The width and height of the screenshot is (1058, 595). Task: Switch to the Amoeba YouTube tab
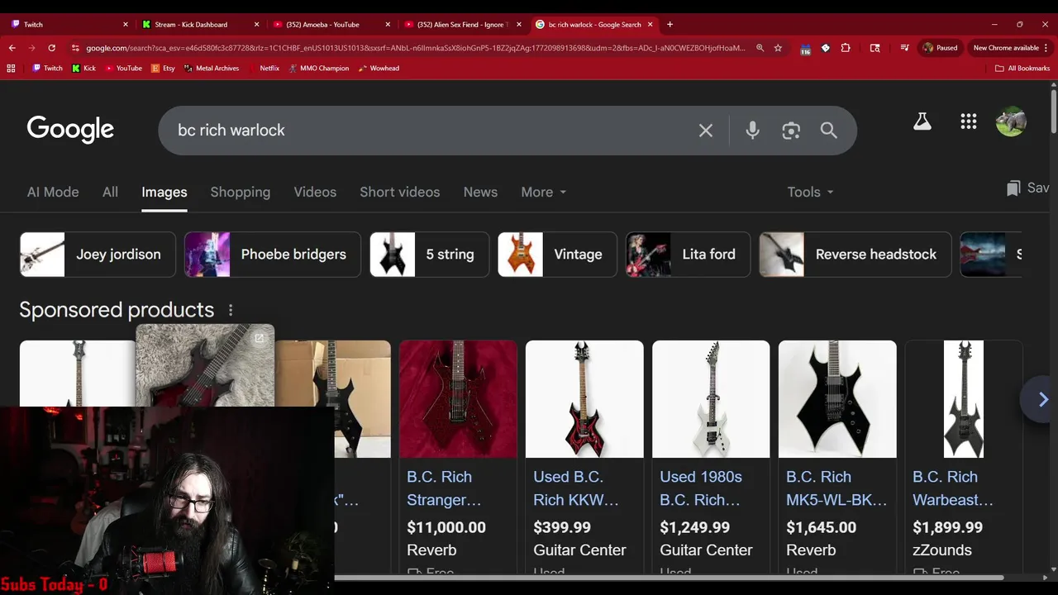331,25
